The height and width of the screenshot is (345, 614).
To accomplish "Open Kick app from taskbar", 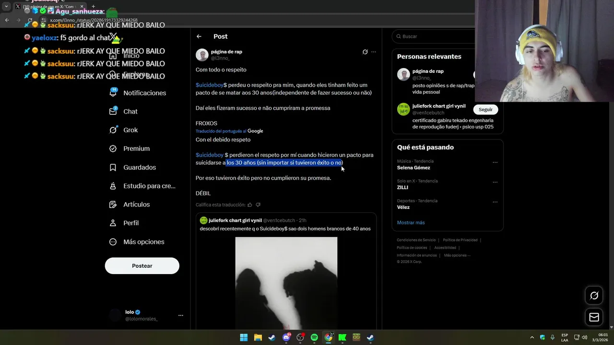I will (x=342, y=337).
